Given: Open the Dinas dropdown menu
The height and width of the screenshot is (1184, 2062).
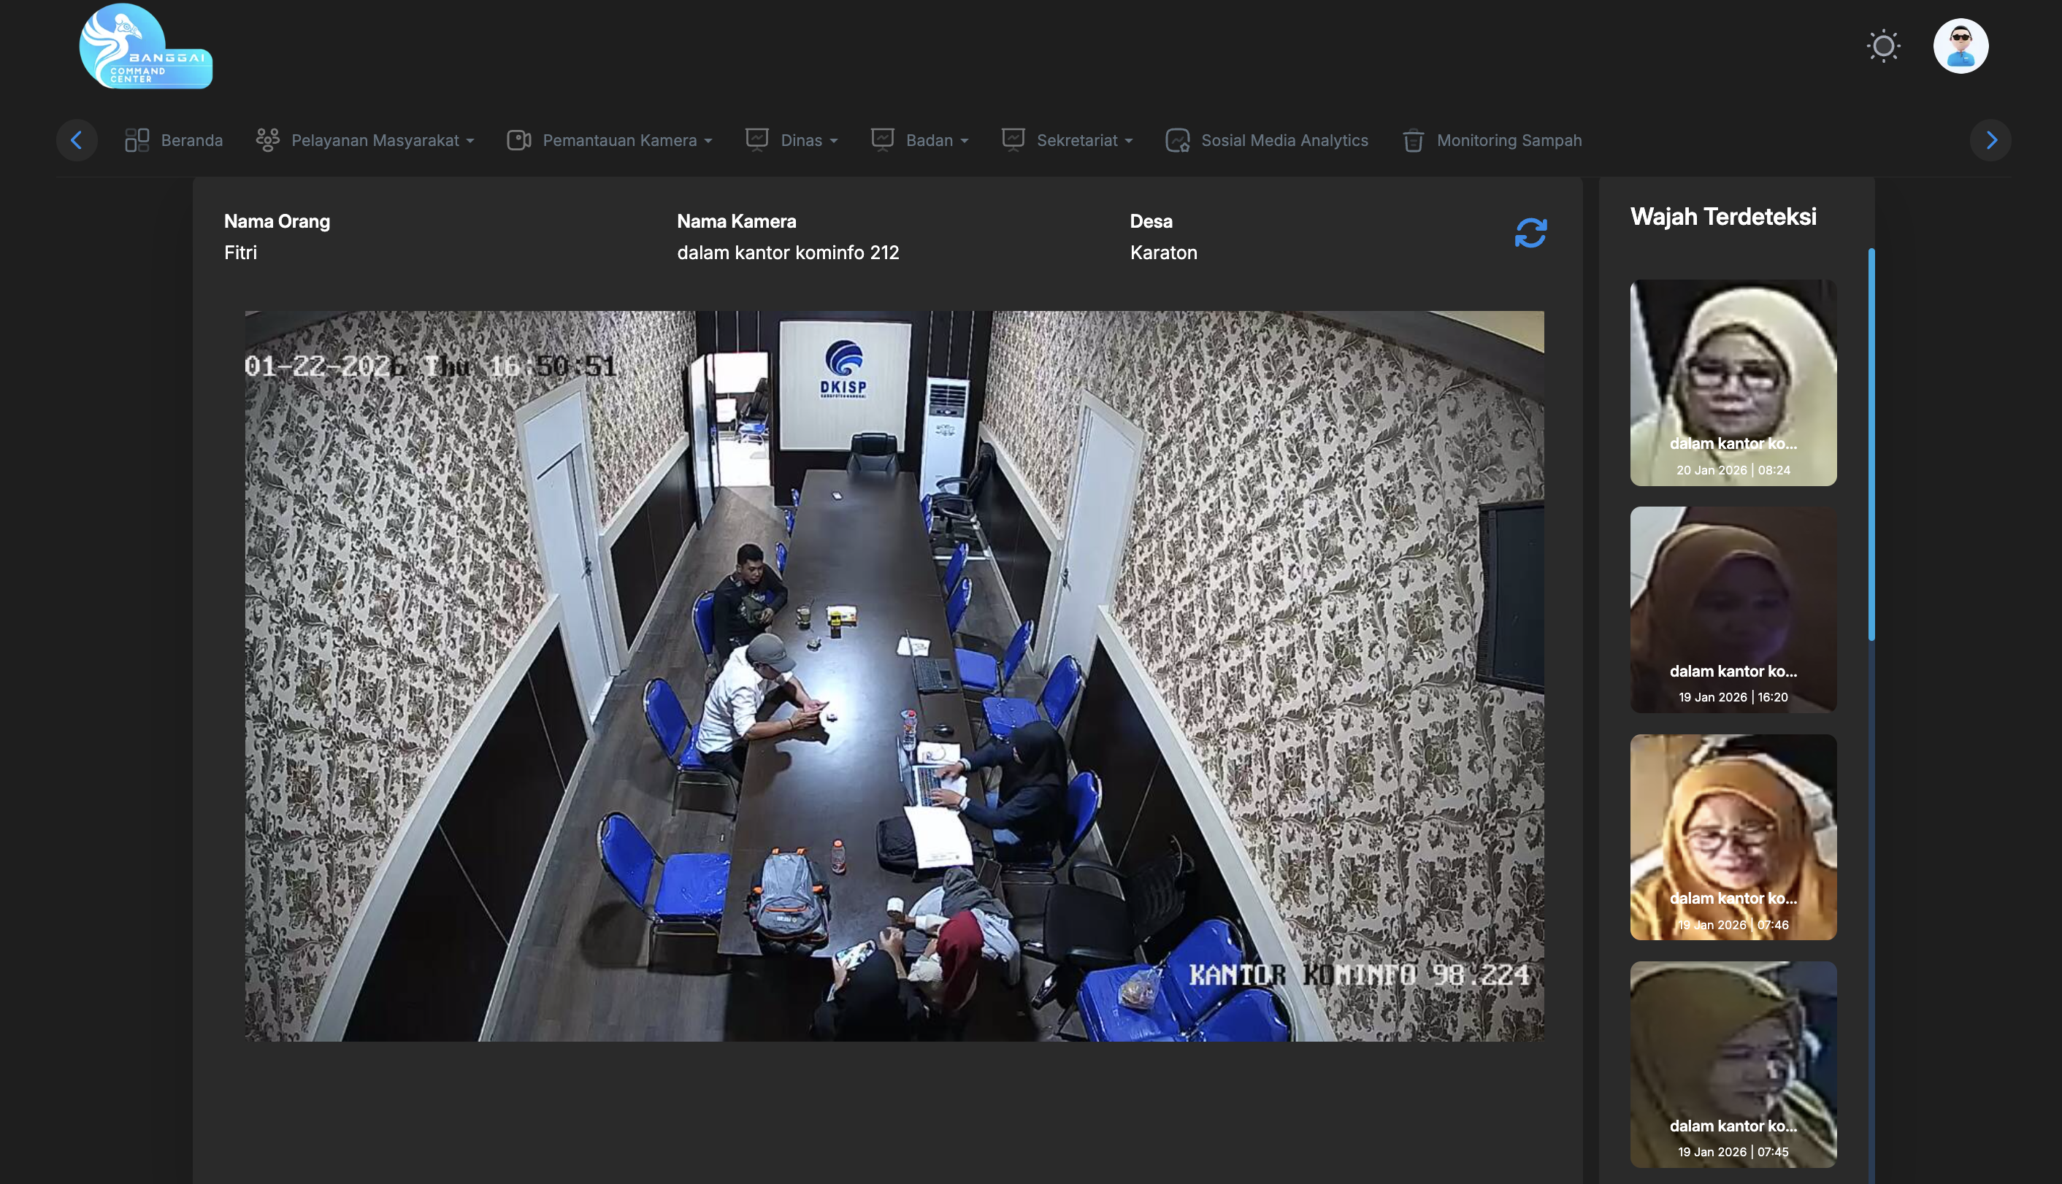Looking at the screenshot, I should pyautogui.click(x=833, y=141).
